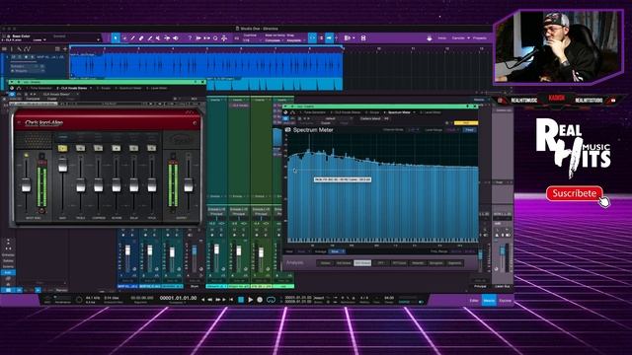Image resolution: width=632 pixels, height=355 pixels.
Task: Select the Arrow tool in the toolbar
Action: point(116,37)
